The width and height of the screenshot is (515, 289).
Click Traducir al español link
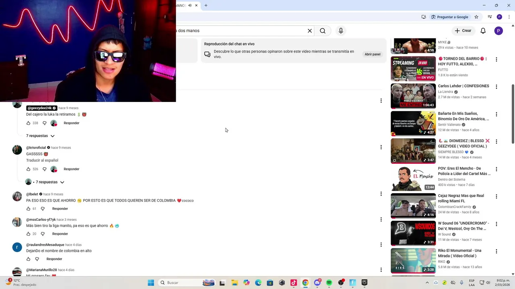pyautogui.click(x=42, y=161)
